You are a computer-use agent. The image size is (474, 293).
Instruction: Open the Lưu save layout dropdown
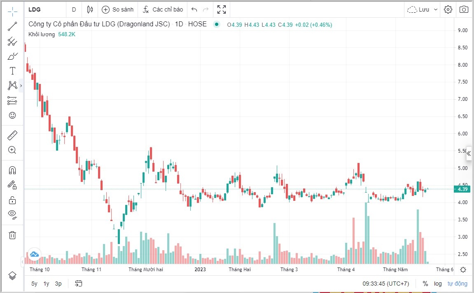coord(422,9)
